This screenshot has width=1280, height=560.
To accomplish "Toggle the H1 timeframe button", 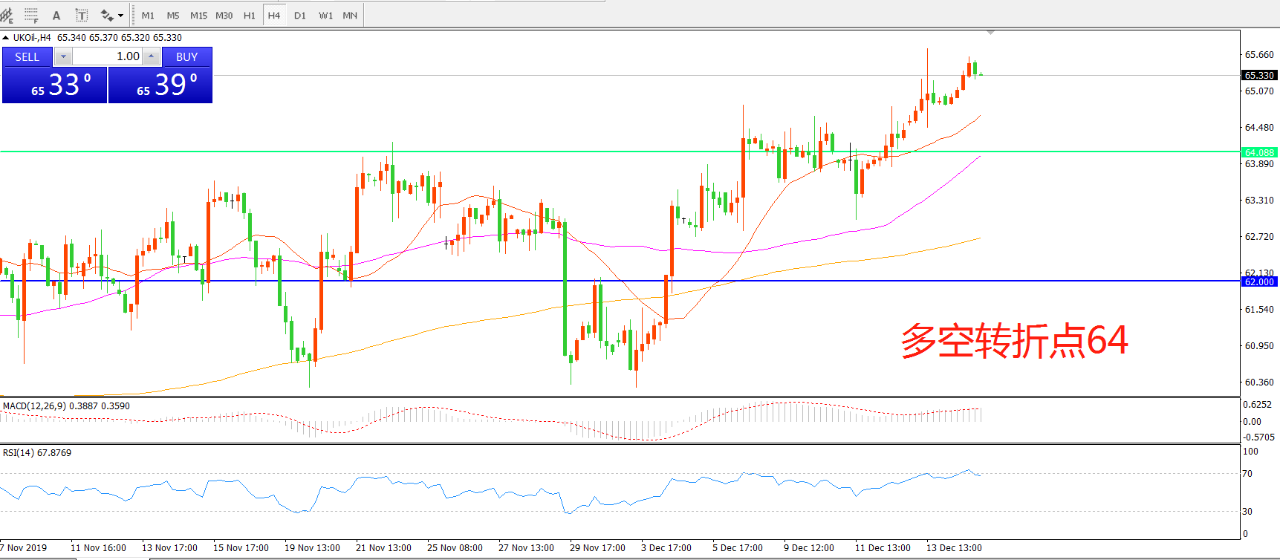I will click(x=249, y=15).
